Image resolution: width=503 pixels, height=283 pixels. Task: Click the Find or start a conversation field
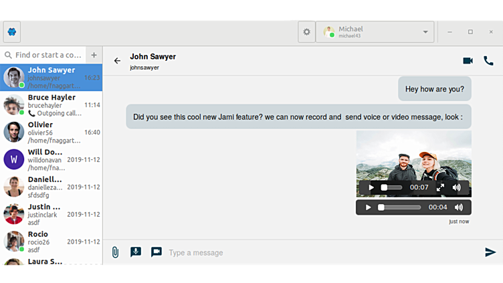(x=43, y=55)
